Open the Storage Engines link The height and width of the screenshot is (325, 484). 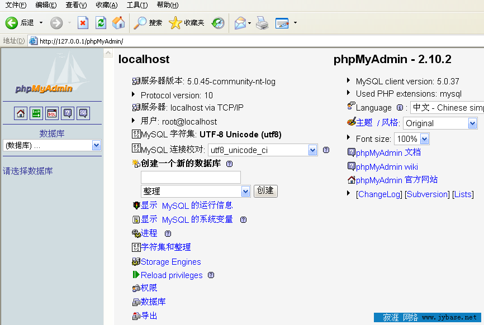pyautogui.click(x=170, y=262)
